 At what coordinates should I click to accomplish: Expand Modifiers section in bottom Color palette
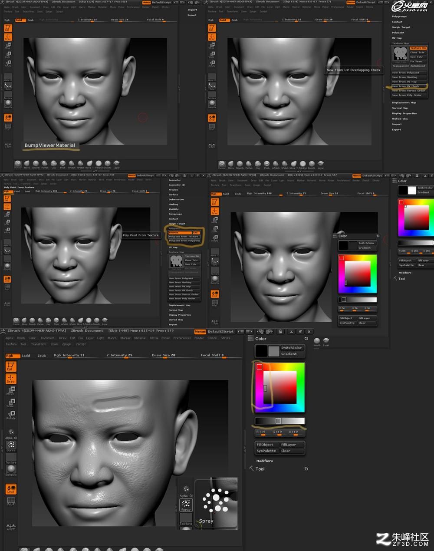(x=264, y=461)
